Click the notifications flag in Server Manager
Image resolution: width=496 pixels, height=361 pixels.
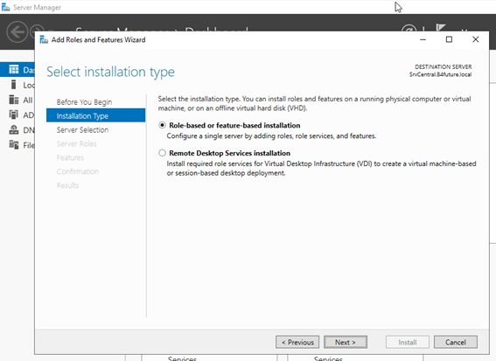click(x=440, y=28)
